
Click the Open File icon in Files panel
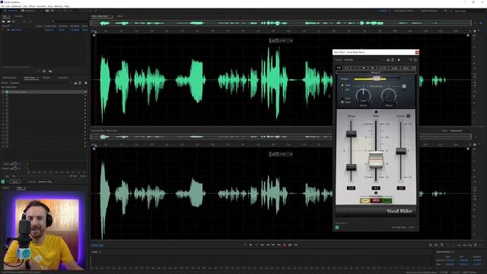(3, 21)
